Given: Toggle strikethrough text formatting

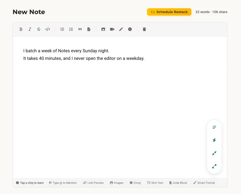Looking at the screenshot, I should 39,29.
